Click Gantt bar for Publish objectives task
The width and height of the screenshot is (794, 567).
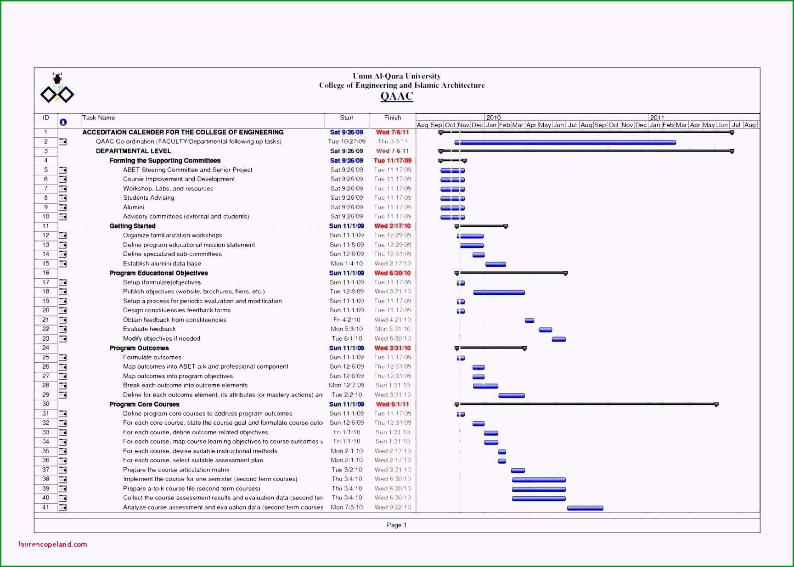[x=499, y=292]
